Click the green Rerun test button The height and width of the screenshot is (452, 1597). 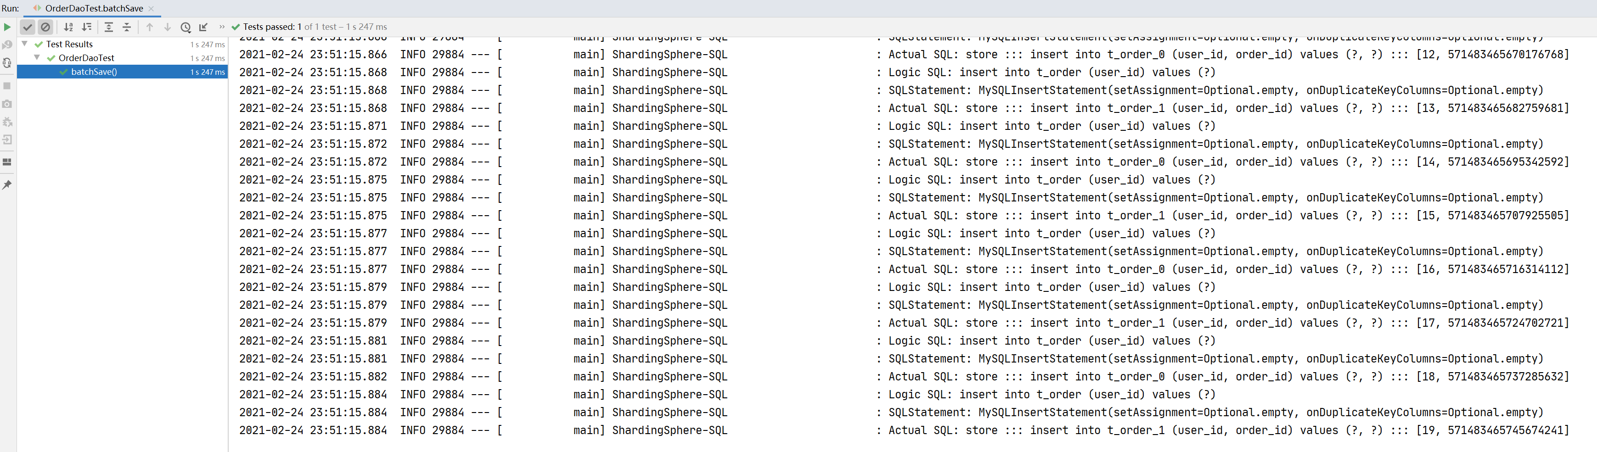7,27
